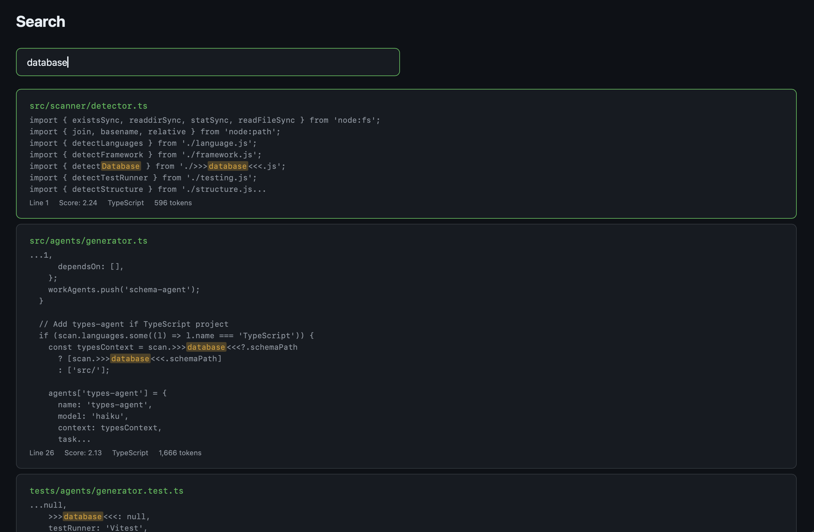Click TypeScript label in detector.ts result
The image size is (814, 532).
(x=125, y=203)
